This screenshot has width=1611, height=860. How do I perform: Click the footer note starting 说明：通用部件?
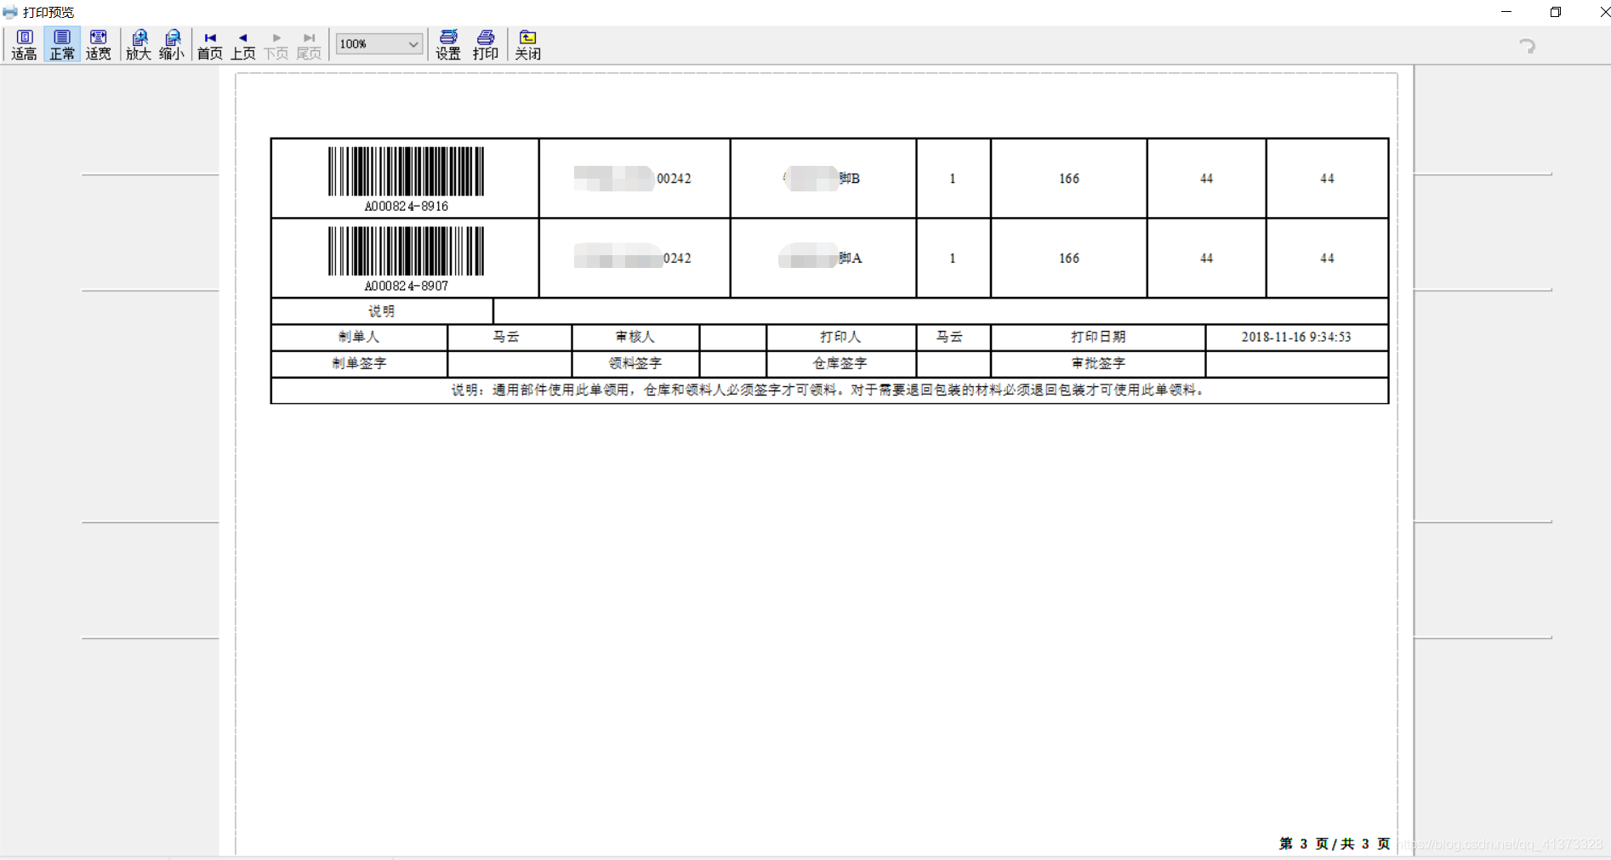tap(829, 390)
